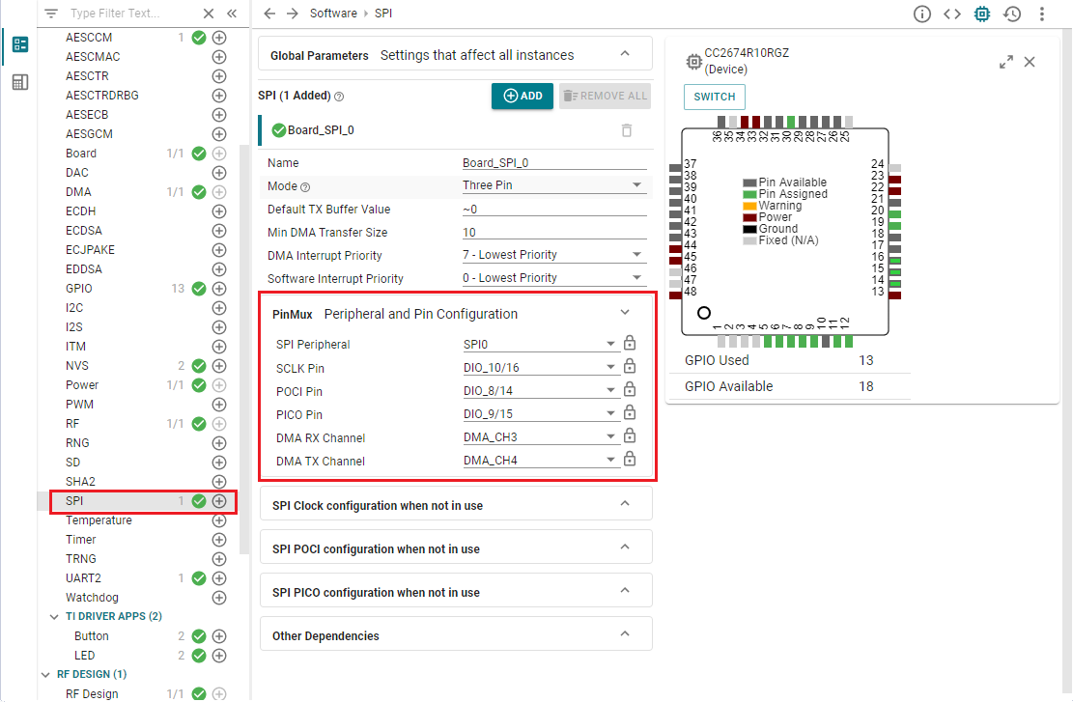Open the POCI Pin dropdown

click(x=540, y=391)
